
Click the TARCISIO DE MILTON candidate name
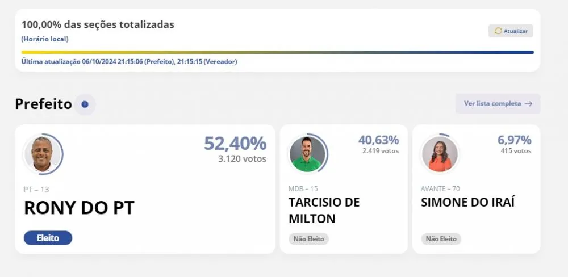point(324,211)
